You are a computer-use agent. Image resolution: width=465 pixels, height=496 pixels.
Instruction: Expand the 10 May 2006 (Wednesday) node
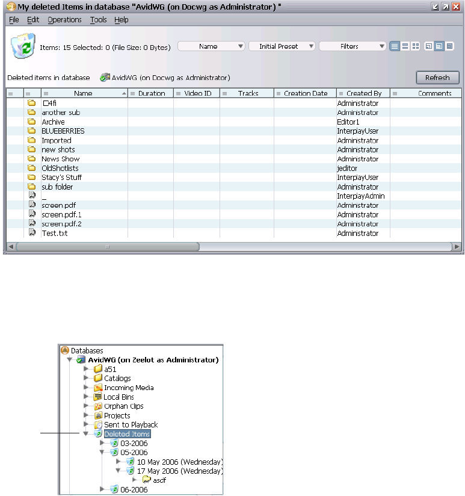[118, 461]
